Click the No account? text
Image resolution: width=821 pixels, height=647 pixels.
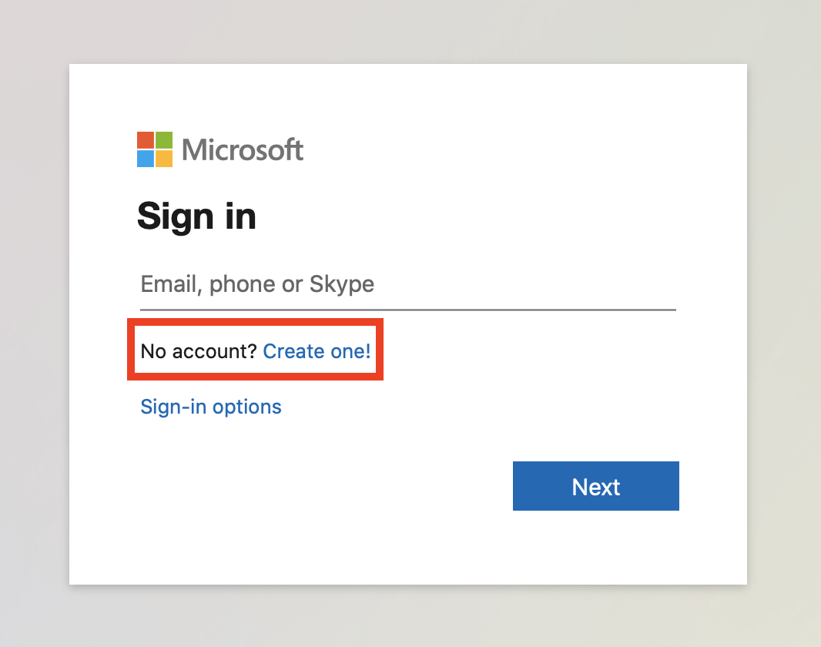[198, 352]
